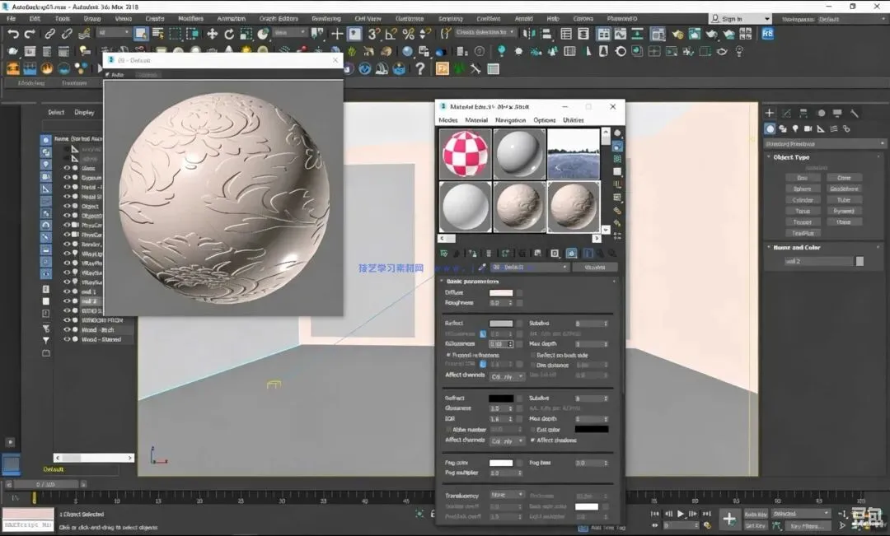The image size is (890, 536).
Task: Open the Modes menu in Material Editor
Action: tap(447, 120)
